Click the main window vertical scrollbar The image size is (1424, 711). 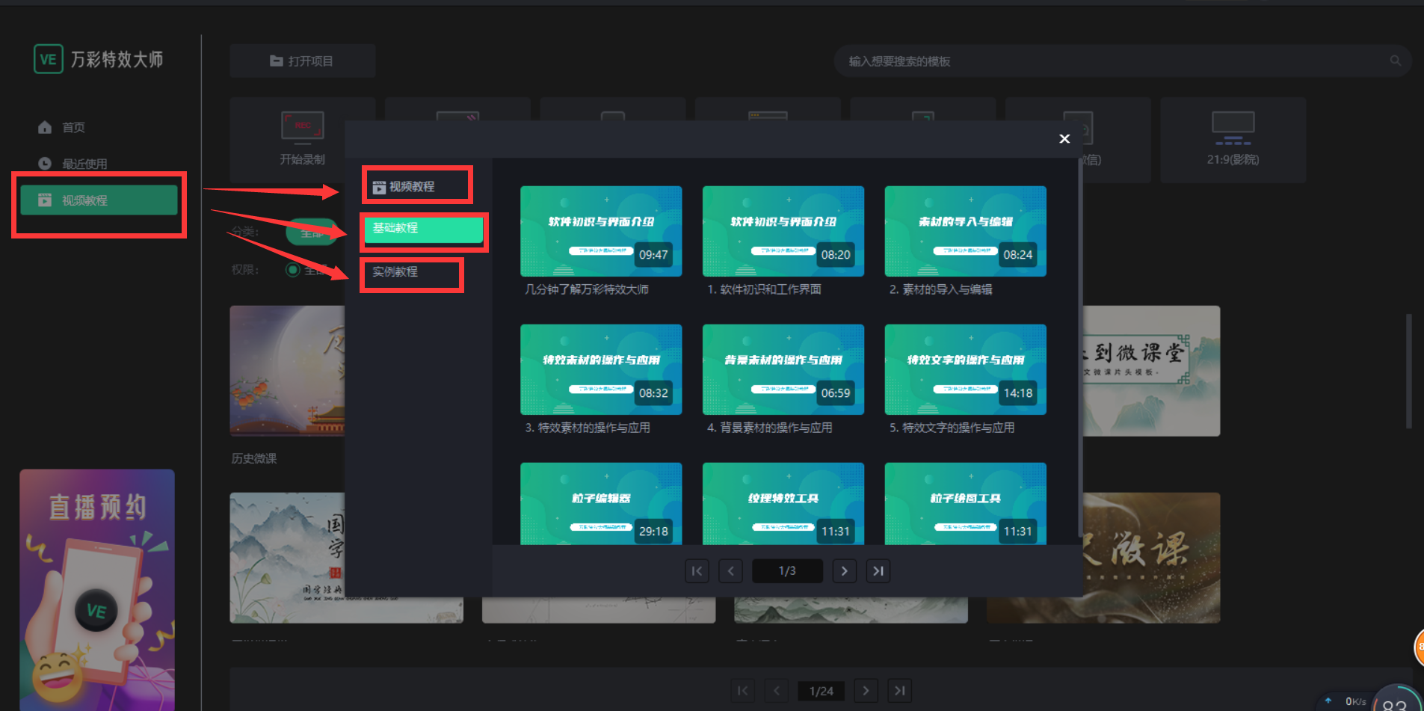[1408, 371]
